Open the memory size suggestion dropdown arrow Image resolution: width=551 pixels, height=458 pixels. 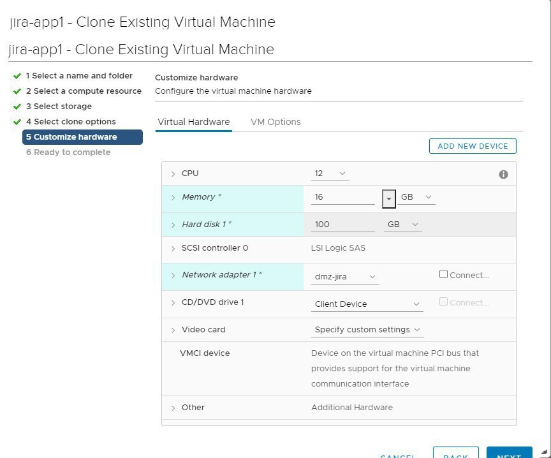coord(388,198)
